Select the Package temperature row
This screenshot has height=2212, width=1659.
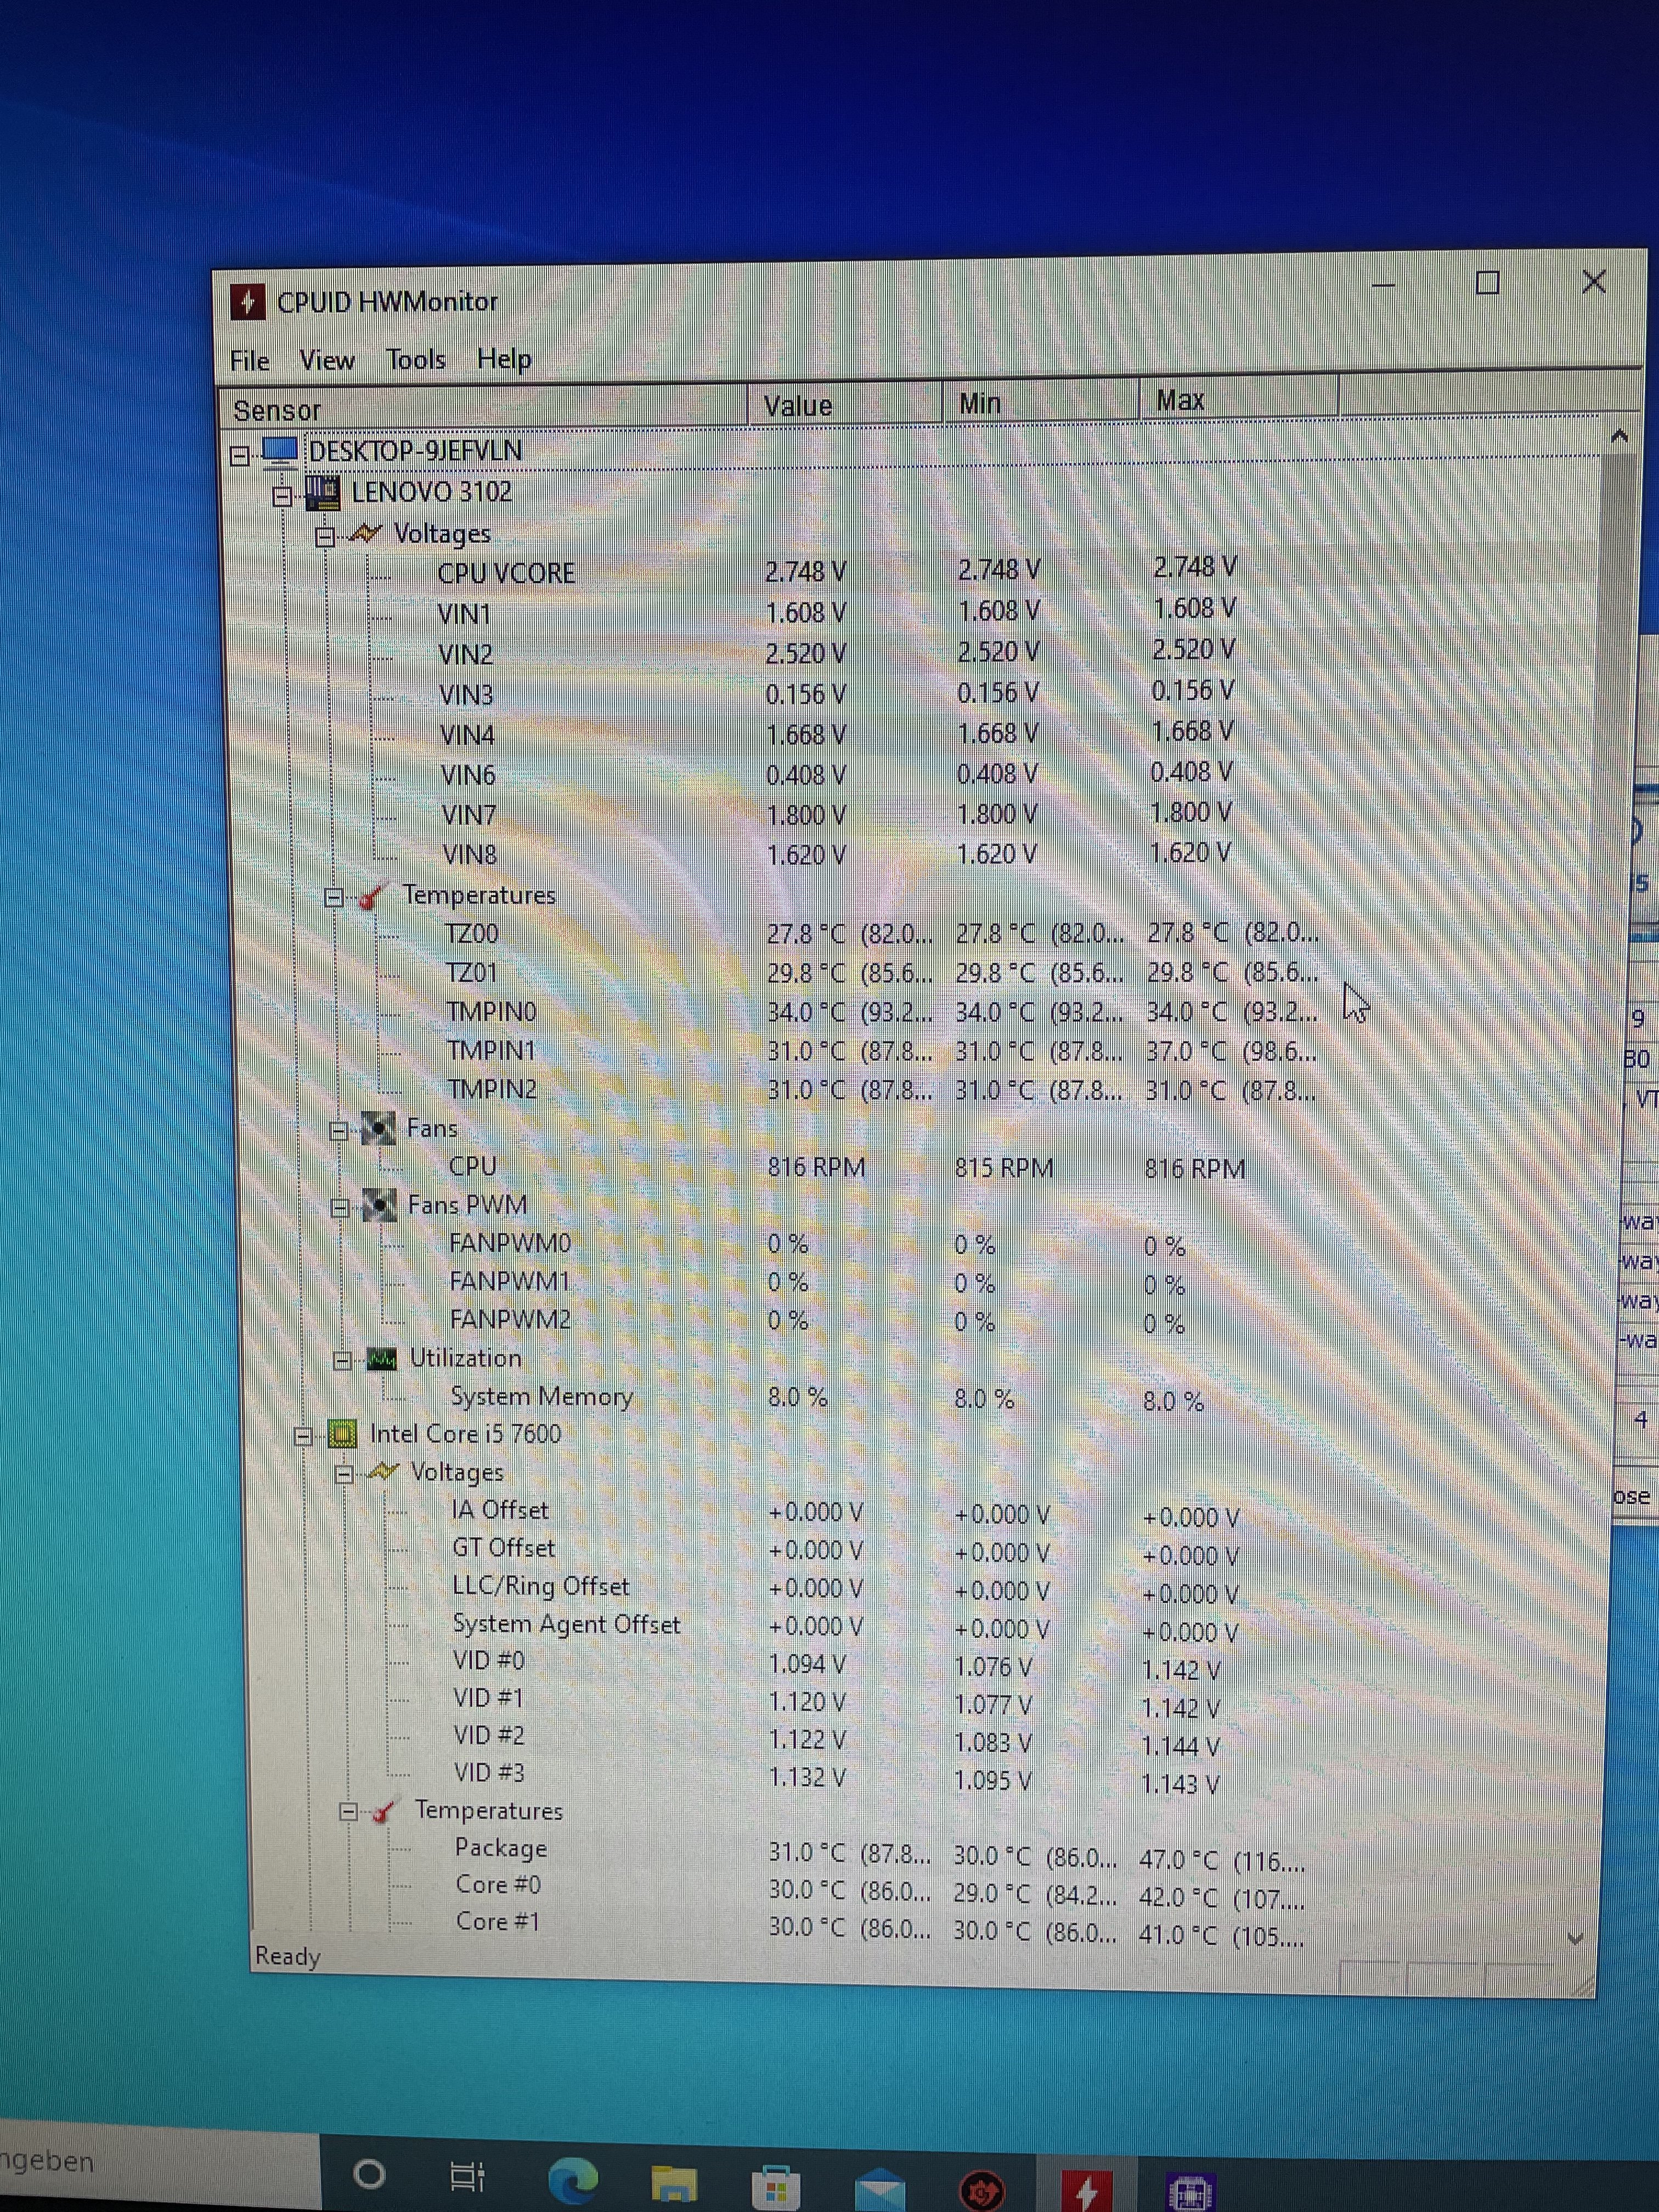(500, 1848)
